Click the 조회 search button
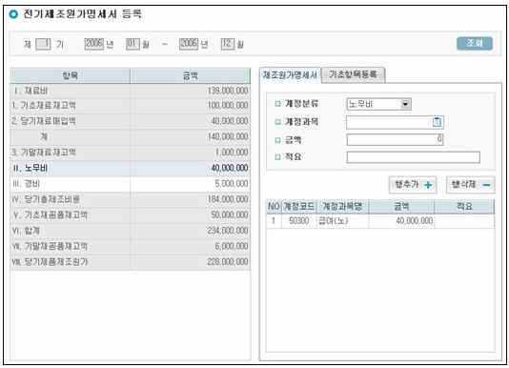The width and height of the screenshot is (509, 368). (475, 43)
